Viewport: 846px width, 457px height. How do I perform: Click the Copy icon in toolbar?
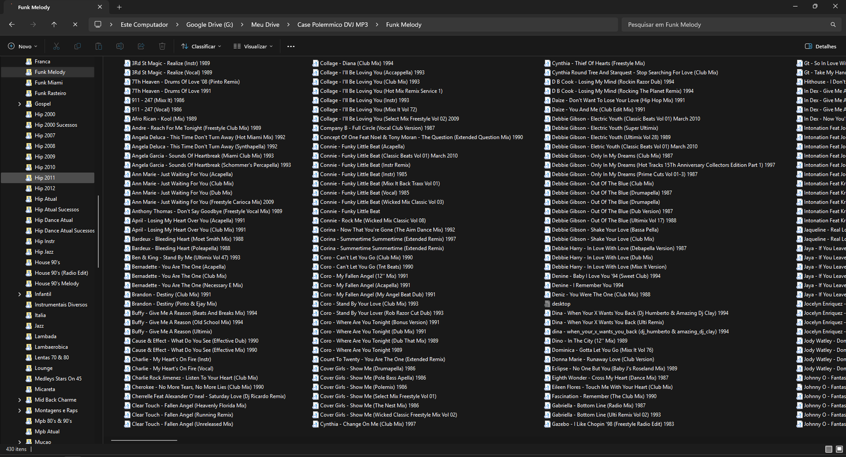click(x=78, y=46)
